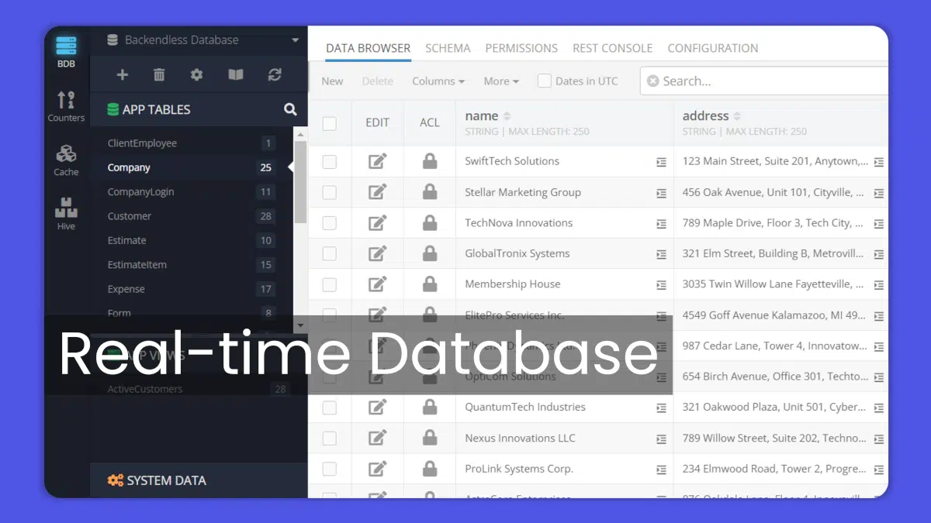The width and height of the screenshot is (931, 523).
Task: Check the Stellar Marketing Group row checkbox
Action: coord(330,192)
